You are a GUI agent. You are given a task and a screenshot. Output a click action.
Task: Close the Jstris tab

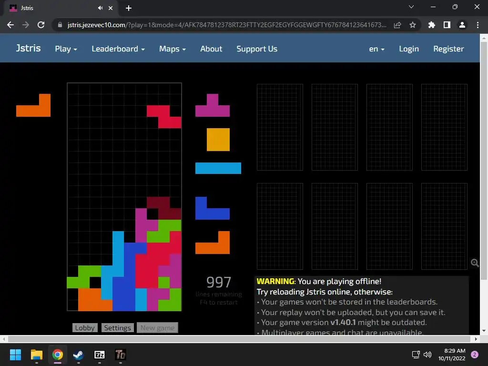[x=111, y=8]
